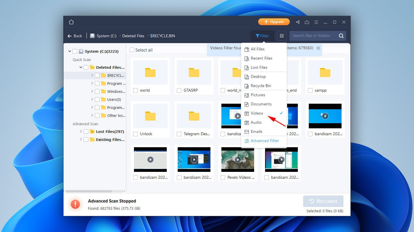Play the bandicam video beside xampp row
Screen dimensions: 414x232
[x=325, y=116]
